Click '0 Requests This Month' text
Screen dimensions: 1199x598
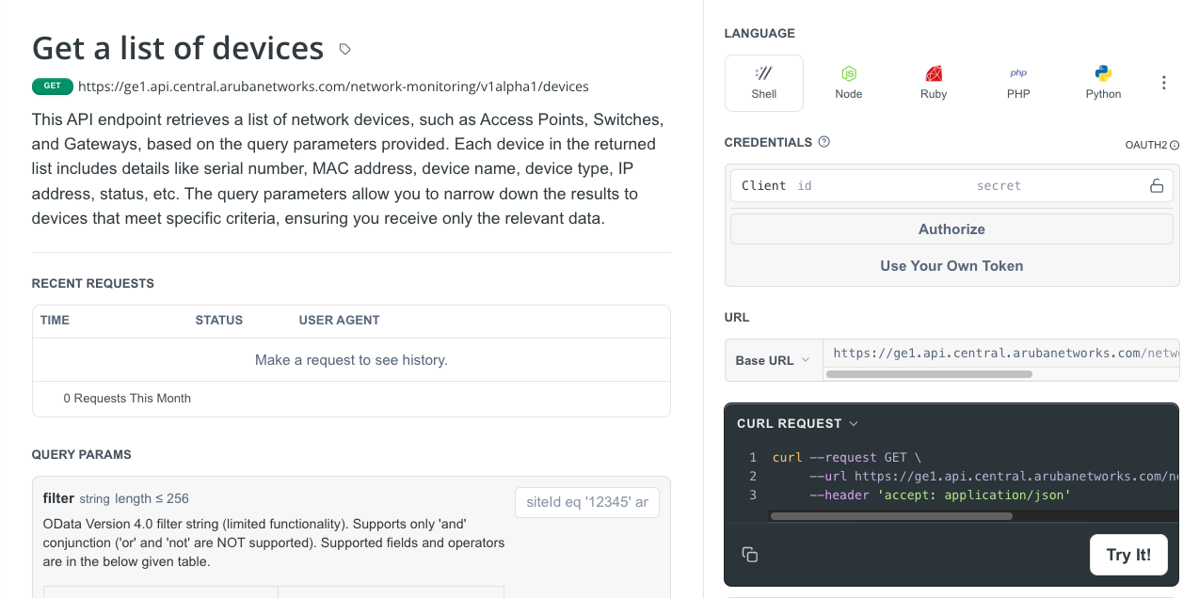click(x=127, y=398)
